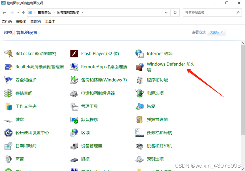Open the 工作文件夹 icon

[x=8, y=107]
